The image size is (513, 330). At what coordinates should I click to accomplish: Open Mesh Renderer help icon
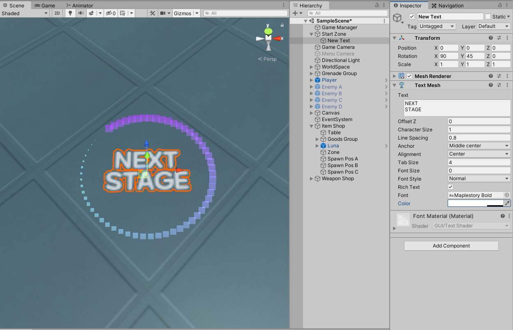pyautogui.click(x=491, y=76)
